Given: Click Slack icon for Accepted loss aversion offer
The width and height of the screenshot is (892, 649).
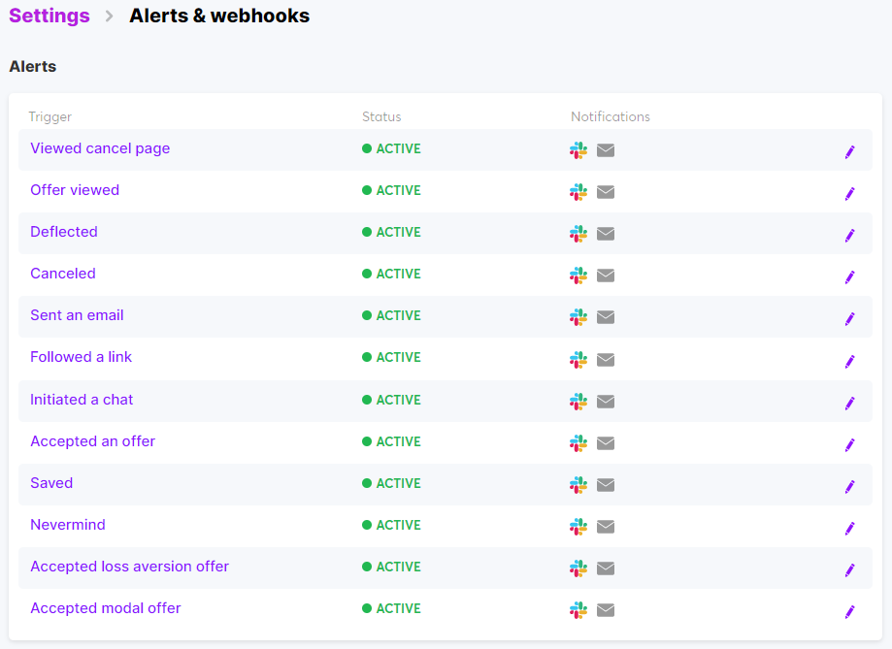Looking at the screenshot, I should pos(578,568).
